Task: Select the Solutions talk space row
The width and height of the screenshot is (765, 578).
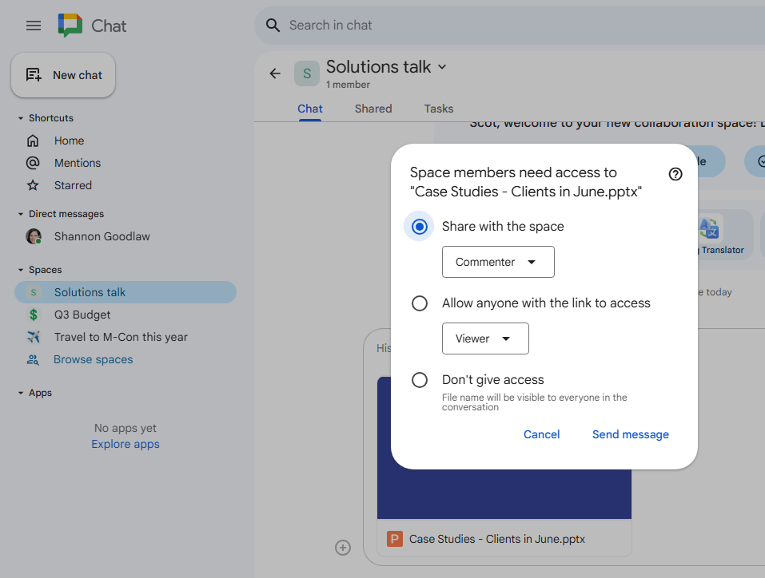Action: (126, 292)
